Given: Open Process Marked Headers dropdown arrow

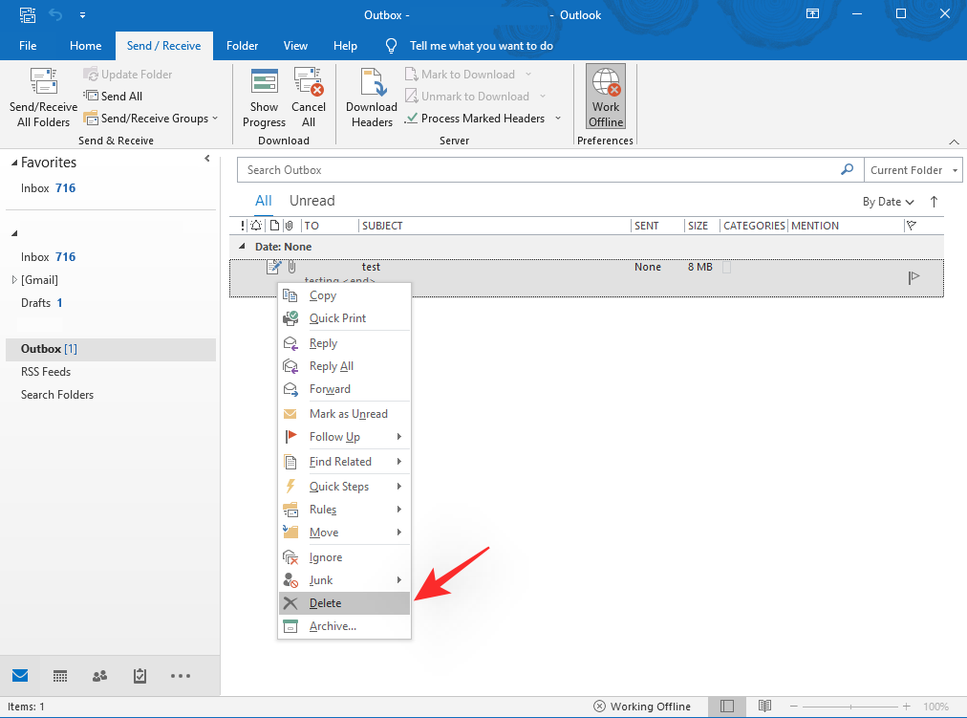Looking at the screenshot, I should tap(557, 119).
